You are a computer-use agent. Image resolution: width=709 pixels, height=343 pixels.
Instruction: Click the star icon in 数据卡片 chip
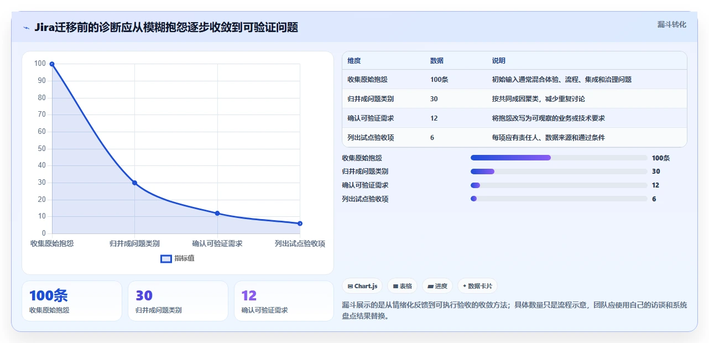[465, 286]
